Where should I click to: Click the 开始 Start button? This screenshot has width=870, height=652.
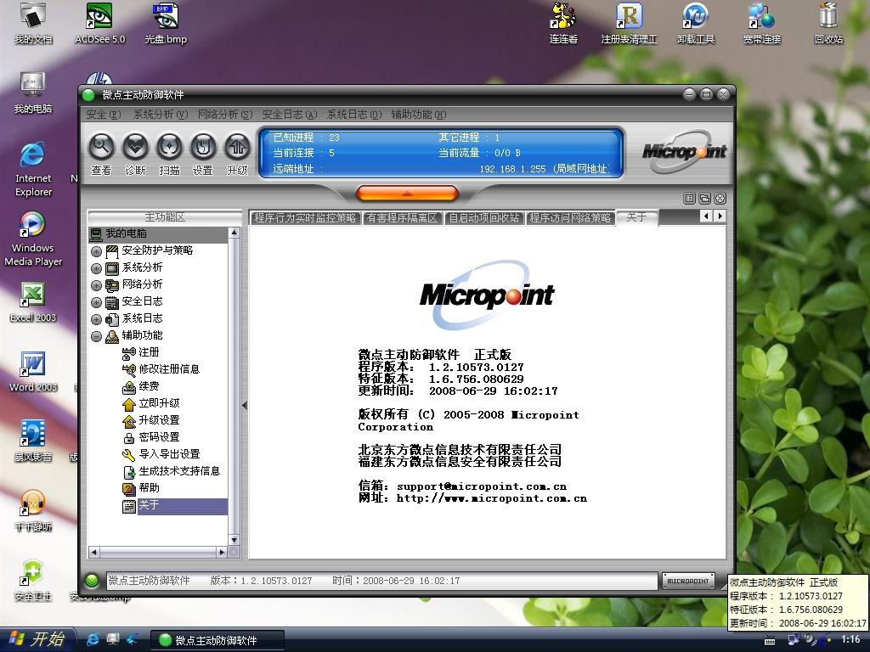36,639
